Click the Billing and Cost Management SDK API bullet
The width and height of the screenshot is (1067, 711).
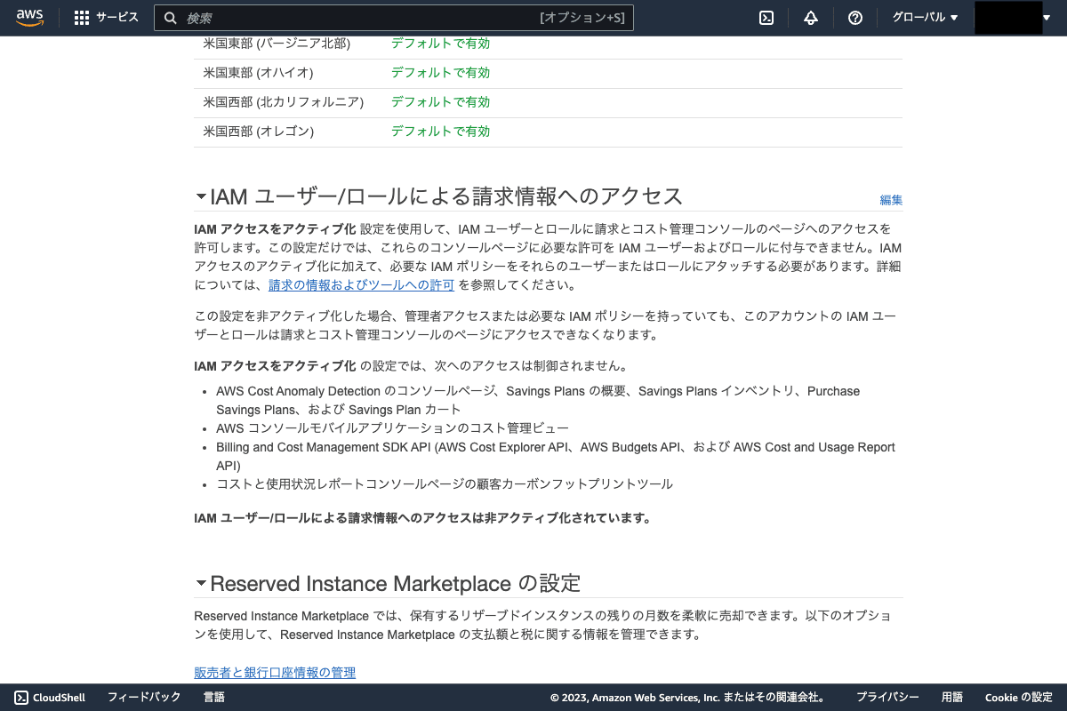pos(556,456)
